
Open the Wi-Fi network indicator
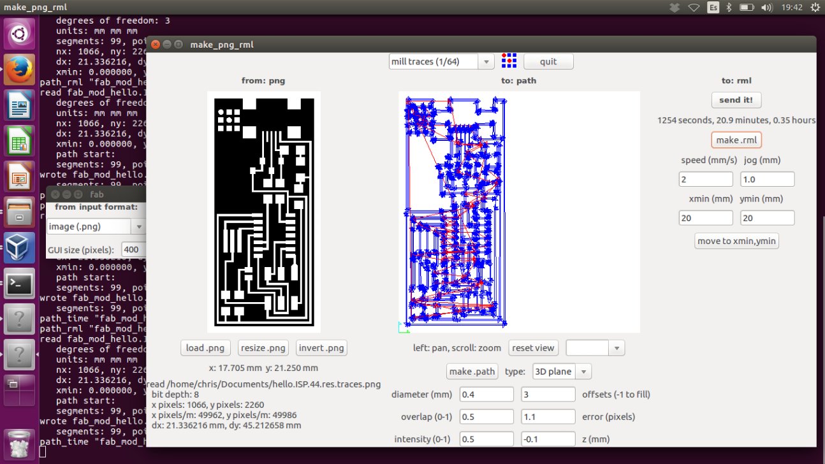(x=694, y=8)
